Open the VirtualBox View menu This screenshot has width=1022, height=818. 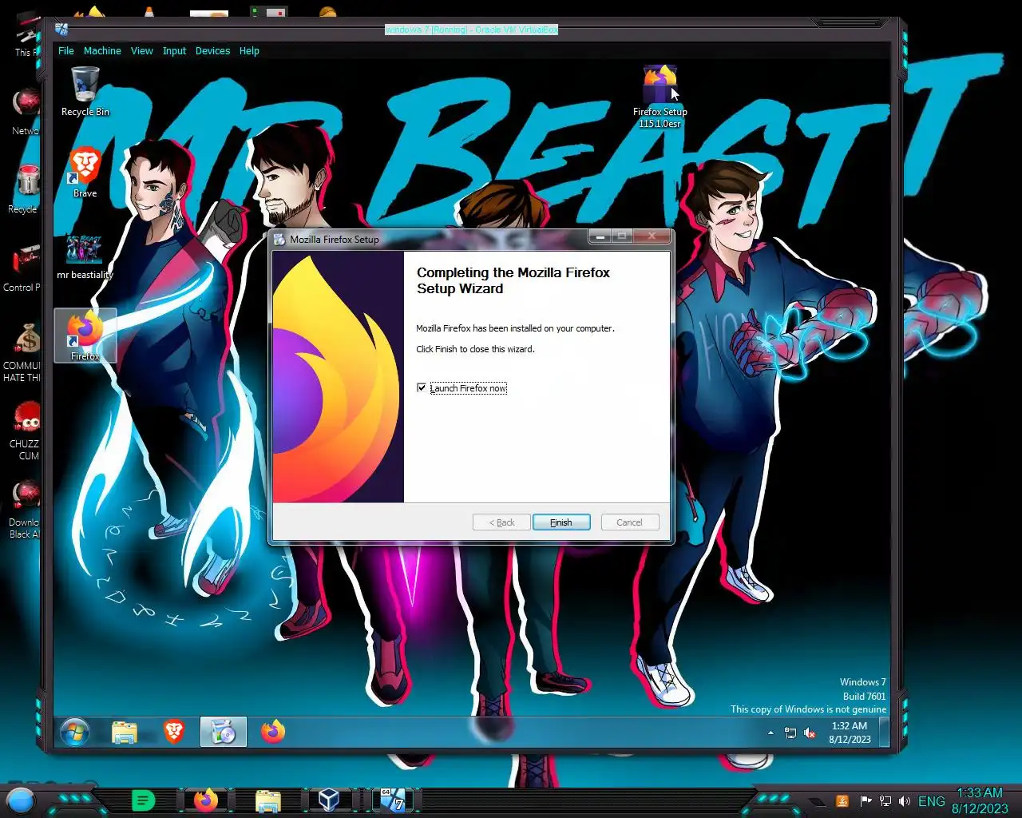pyautogui.click(x=142, y=50)
